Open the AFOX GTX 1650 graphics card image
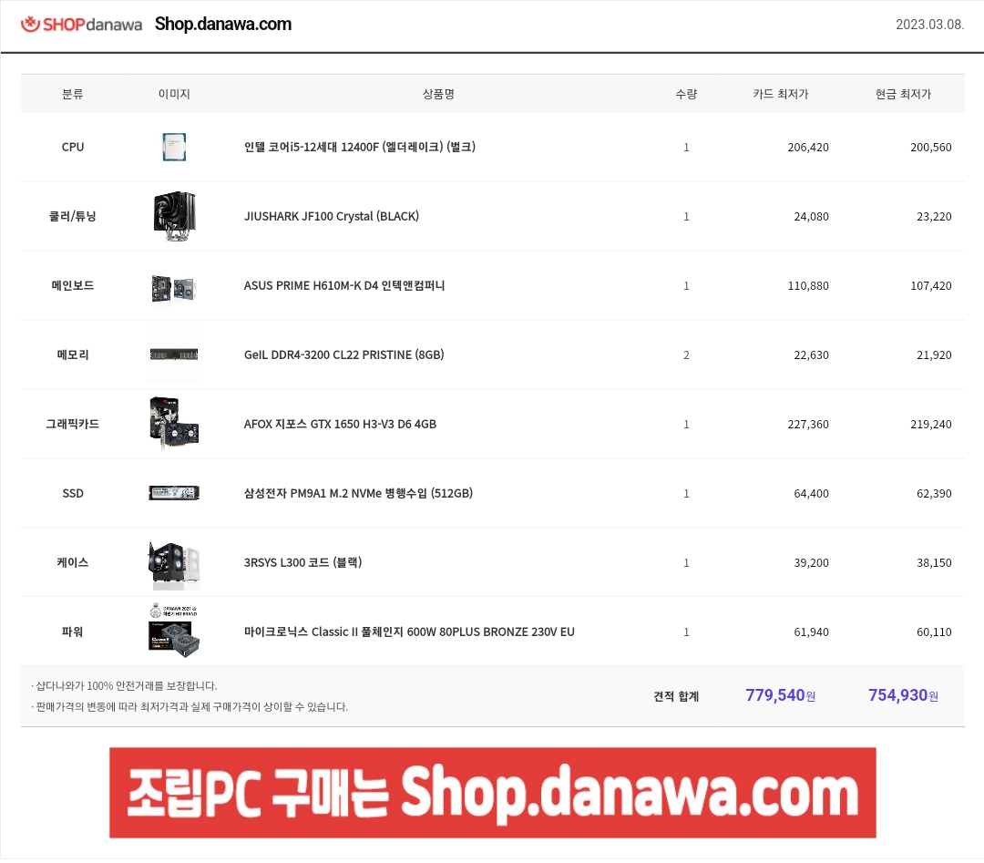Viewport: 984px width, 863px height. (x=174, y=423)
